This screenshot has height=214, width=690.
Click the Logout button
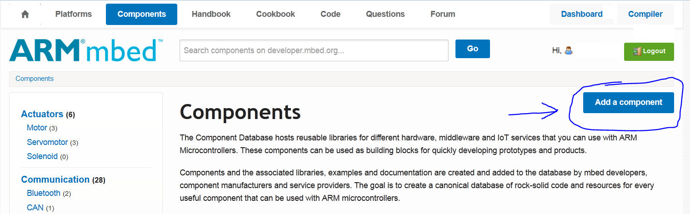(x=649, y=51)
